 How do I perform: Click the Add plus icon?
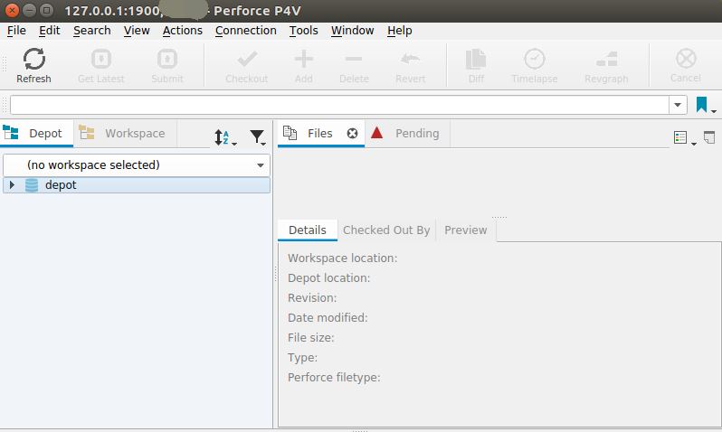tap(304, 59)
